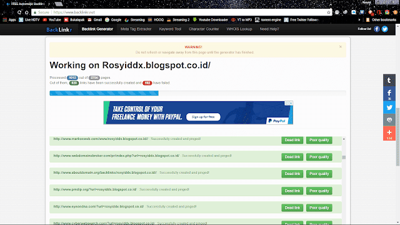
Task: Open the Streaming bookmarks folder
Action: point(135,19)
